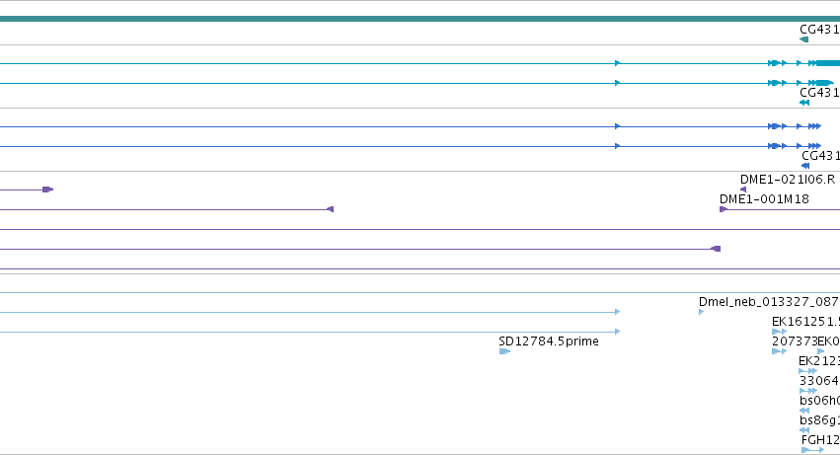Select the EK2123 feature label
The height and width of the screenshot is (455, 840).
pyautogui.click(x=818, y=361)
